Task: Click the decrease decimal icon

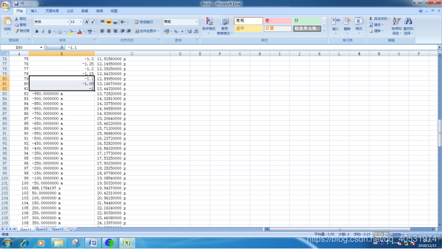Action: click(x=196, y=31)
